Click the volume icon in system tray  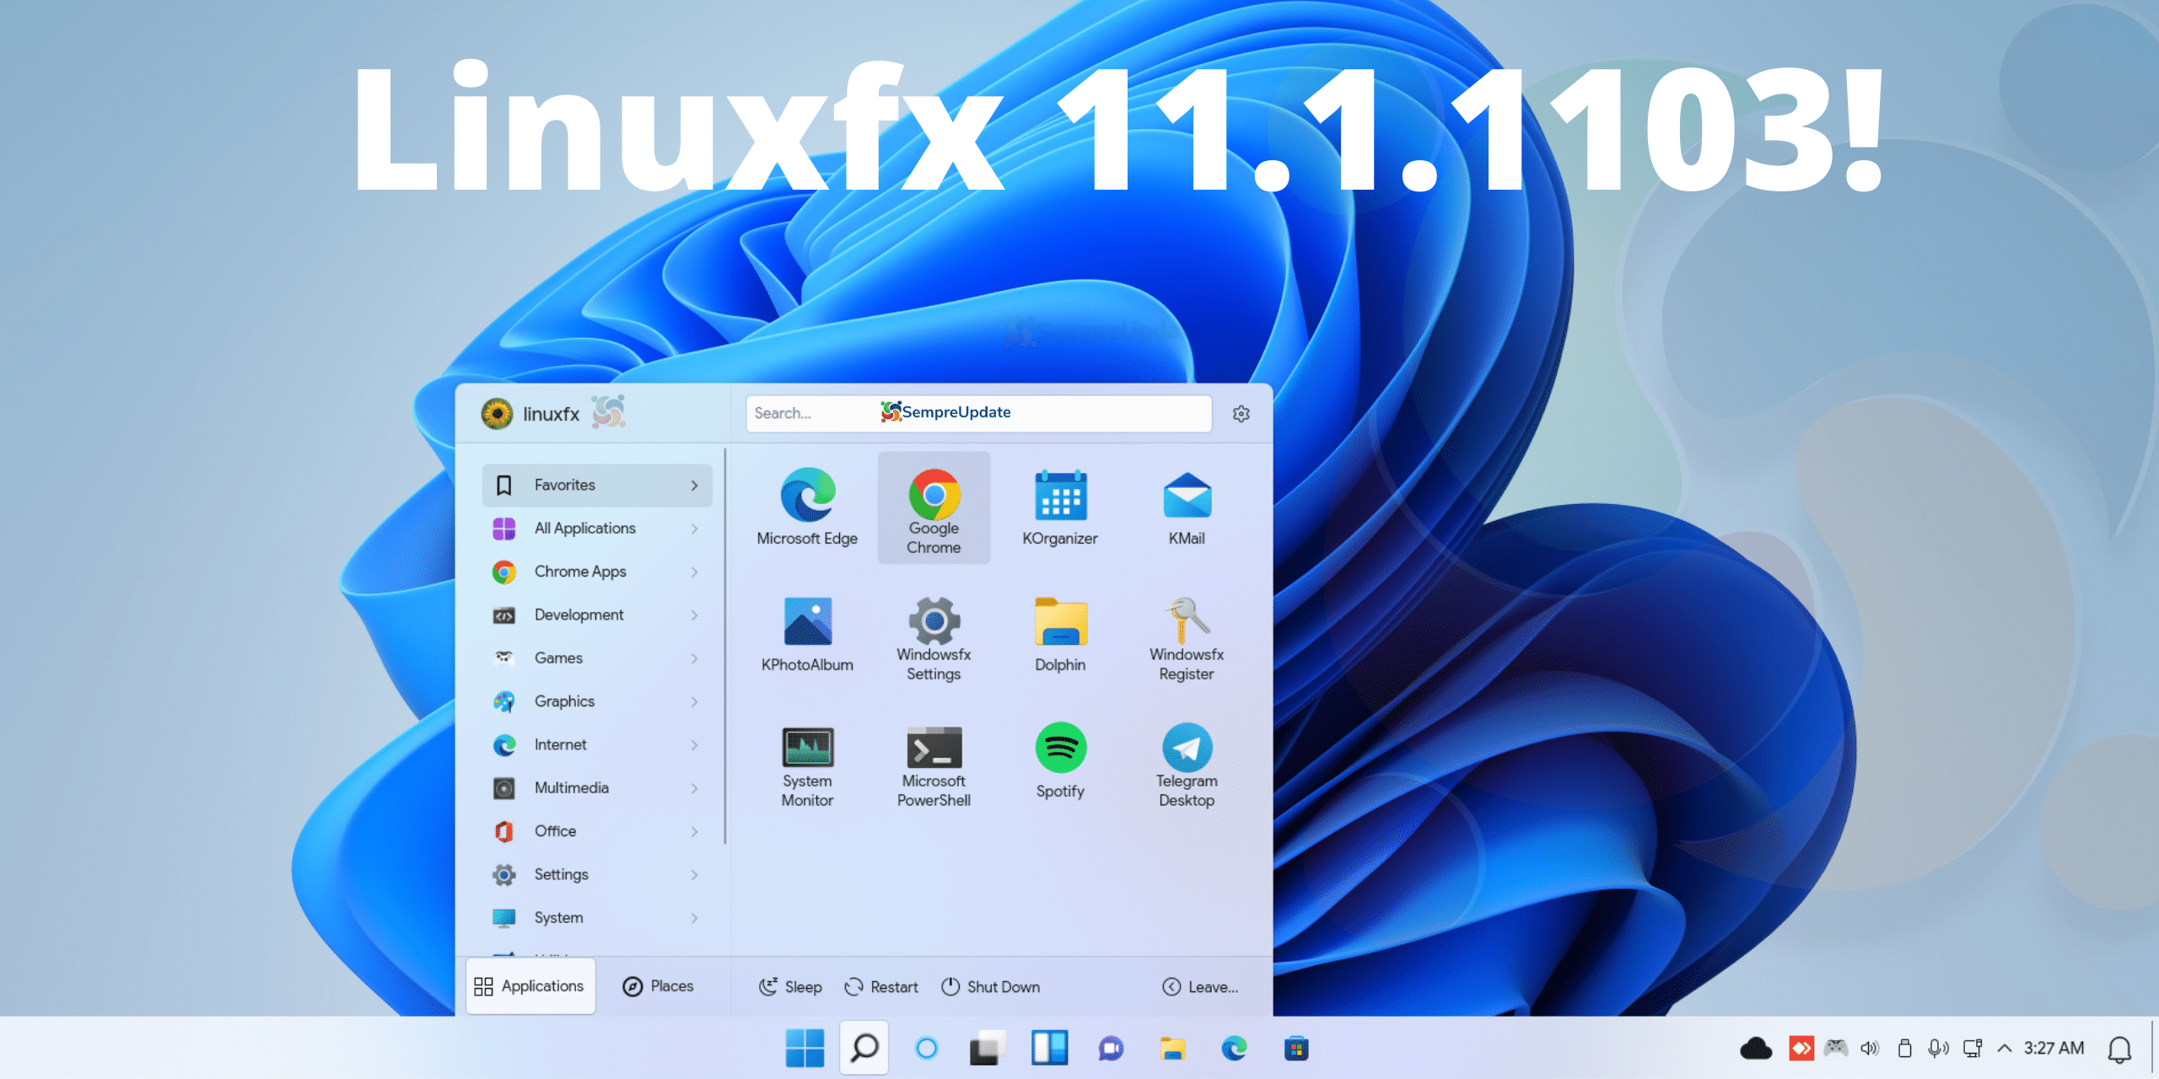(x=1870, y=1048)
